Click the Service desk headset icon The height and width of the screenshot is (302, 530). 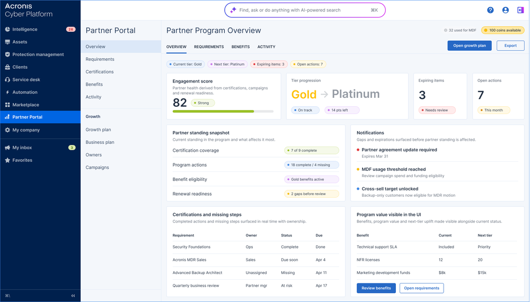(x=7, y=80)
